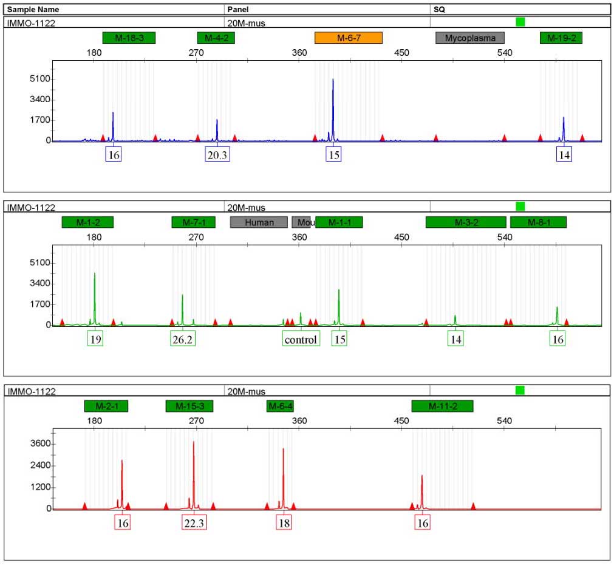Select the M-3-2 marker label
Image resolution: width=614 pixels, height=565 pixels.
coord(466,222)
